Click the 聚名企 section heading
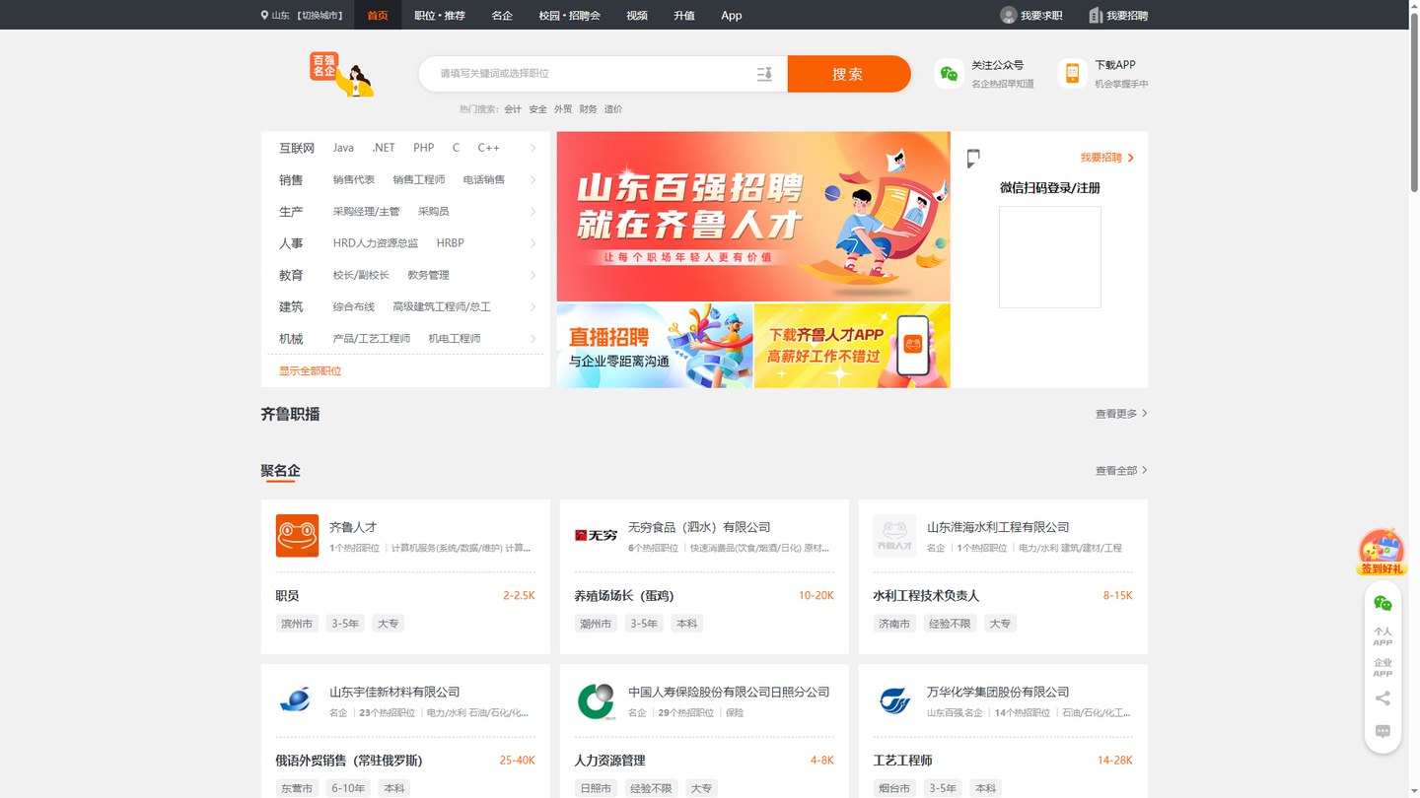This screenshot has height=798, width=1420. click(280, 471)
